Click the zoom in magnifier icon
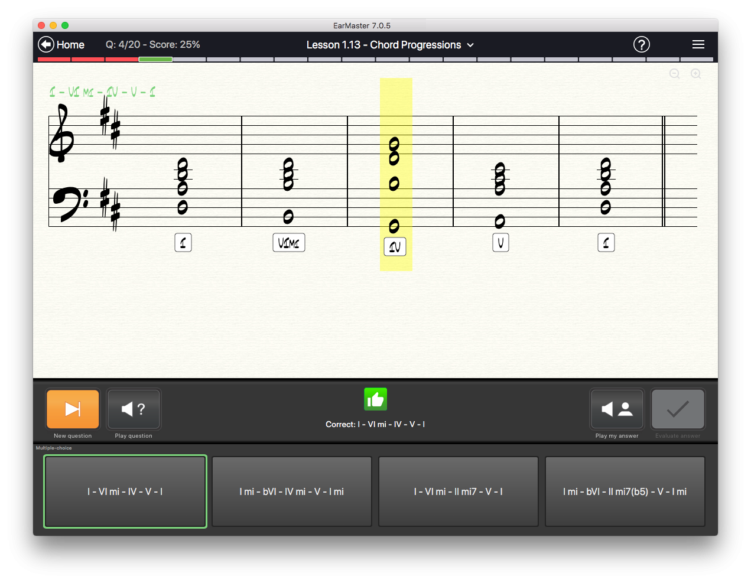Screen dimensions: 751x583 [695, 74]
